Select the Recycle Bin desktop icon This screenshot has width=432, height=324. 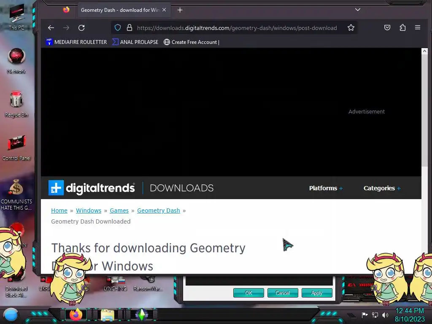click(16, 104)
